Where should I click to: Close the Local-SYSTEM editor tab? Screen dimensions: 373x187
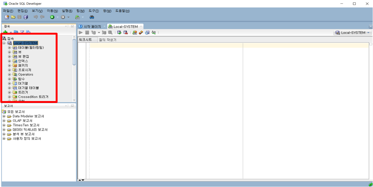(141, 26)
